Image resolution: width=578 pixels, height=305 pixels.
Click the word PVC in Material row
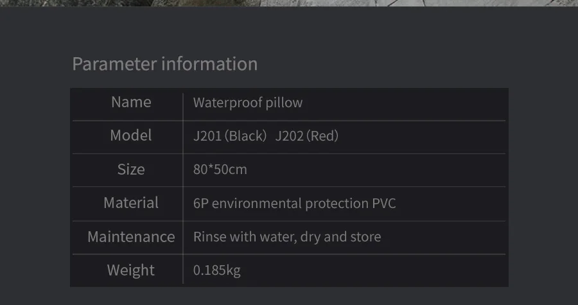384,204
